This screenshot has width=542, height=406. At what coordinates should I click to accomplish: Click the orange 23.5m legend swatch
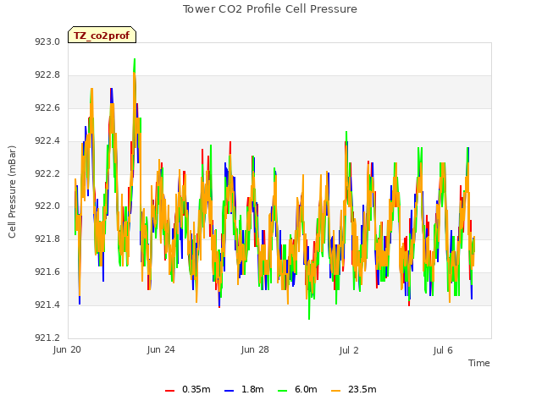[x=335, y=391]
